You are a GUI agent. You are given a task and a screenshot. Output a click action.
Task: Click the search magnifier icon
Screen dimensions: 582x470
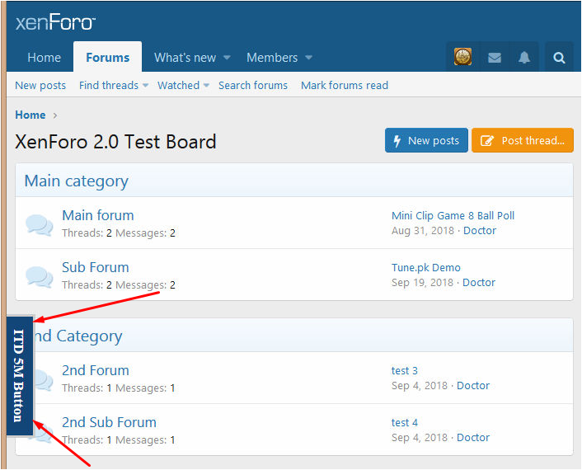559,58
